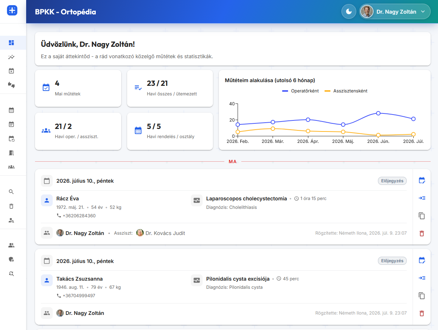Open the dashboard grid icon in the sidebar
This screenshot has height=330, width=438.
coord(11,43)
